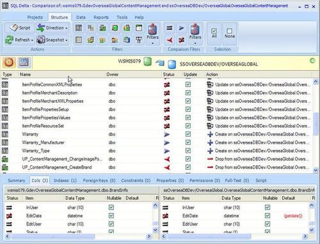Click the Select None button
The height and width of the screenshot is (244, 320).
click(230, 34)
